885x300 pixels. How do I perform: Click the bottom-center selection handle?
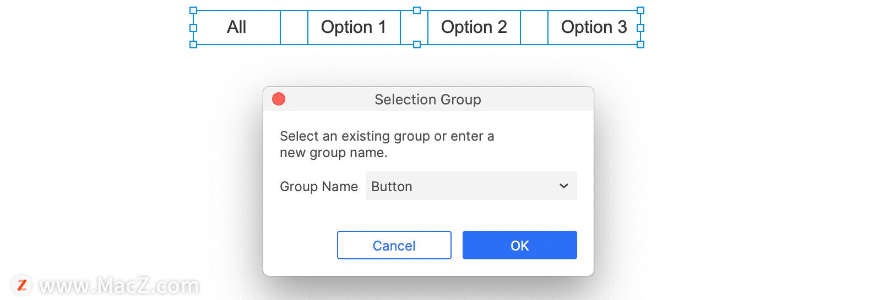(417, 45)
